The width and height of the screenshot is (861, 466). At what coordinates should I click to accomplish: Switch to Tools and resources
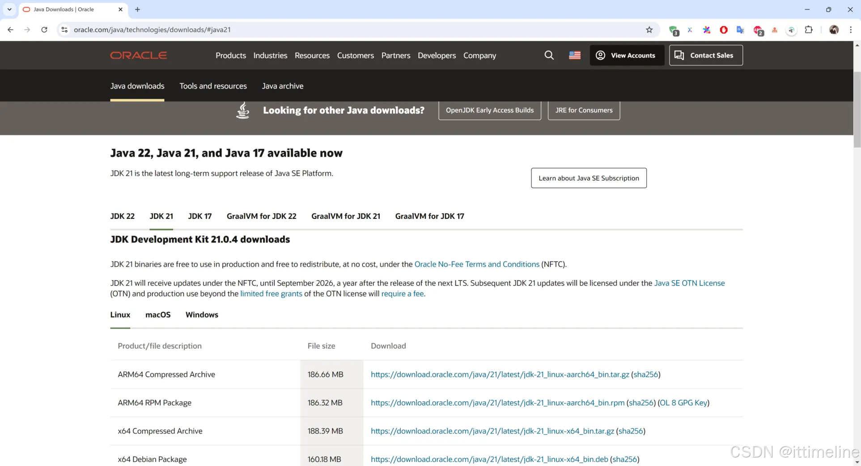(x=213, y=86)
